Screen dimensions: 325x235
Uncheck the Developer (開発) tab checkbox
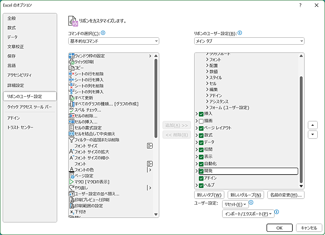tap(201, 171)
